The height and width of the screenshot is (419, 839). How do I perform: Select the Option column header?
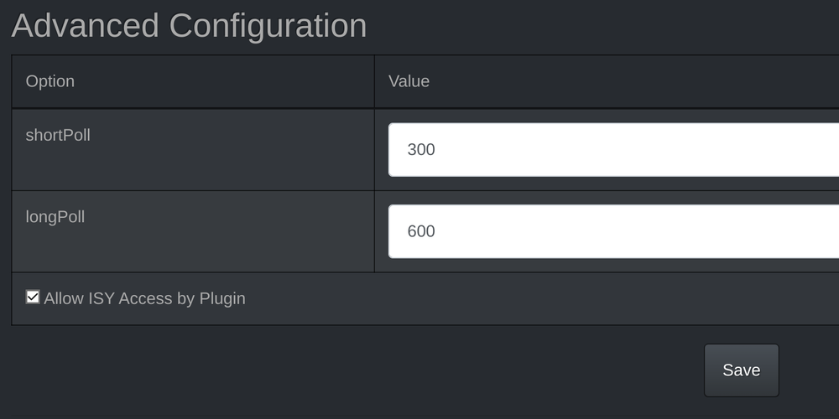point(50,81)
